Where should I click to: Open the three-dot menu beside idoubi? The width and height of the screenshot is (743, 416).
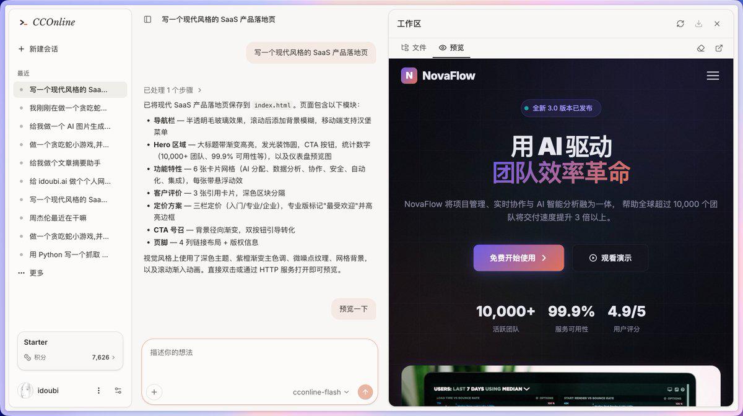(98, 391)
